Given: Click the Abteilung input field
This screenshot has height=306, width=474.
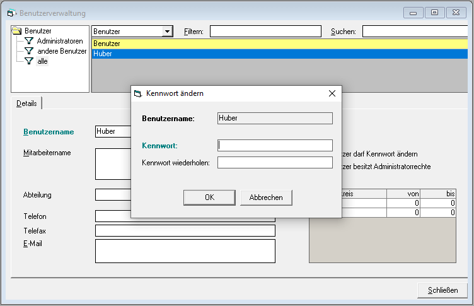Looking at the screenshot, I should click(x=113, y=194).
